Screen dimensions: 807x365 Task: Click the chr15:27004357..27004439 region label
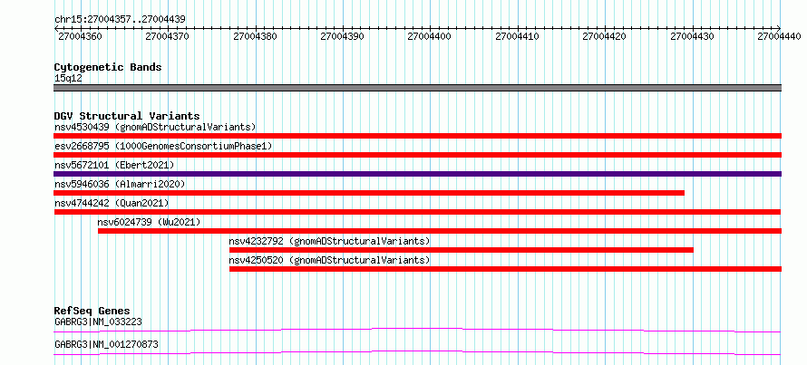(120, 19)
